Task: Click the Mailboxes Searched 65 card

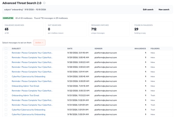Action: point(23,29)
